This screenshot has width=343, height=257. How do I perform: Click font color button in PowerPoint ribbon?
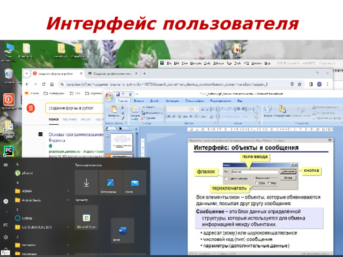point(212,117)
